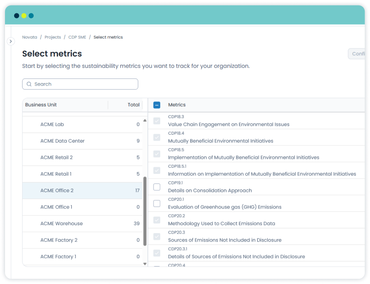The width and height of the screenshot is (370, 284).
Task: Click total 9 for ACME Data Center
Action: 138,141
